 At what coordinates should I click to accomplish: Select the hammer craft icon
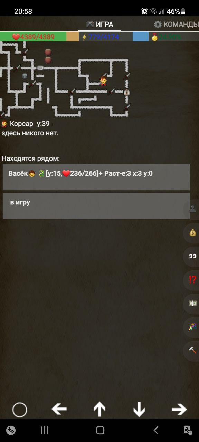[x=192, y=350]
